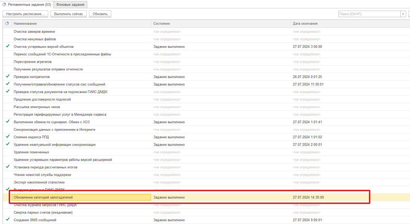Click end date 27.07.2024 14:30:09

click(x=308, y=197)
